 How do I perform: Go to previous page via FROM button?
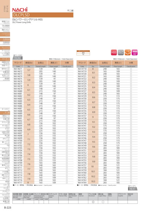tap(17, 58)
